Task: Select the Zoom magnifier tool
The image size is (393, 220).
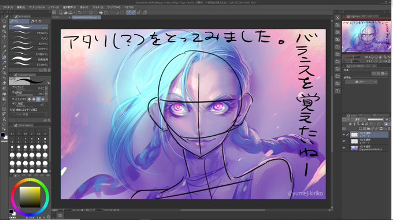Action: [4, 21]
